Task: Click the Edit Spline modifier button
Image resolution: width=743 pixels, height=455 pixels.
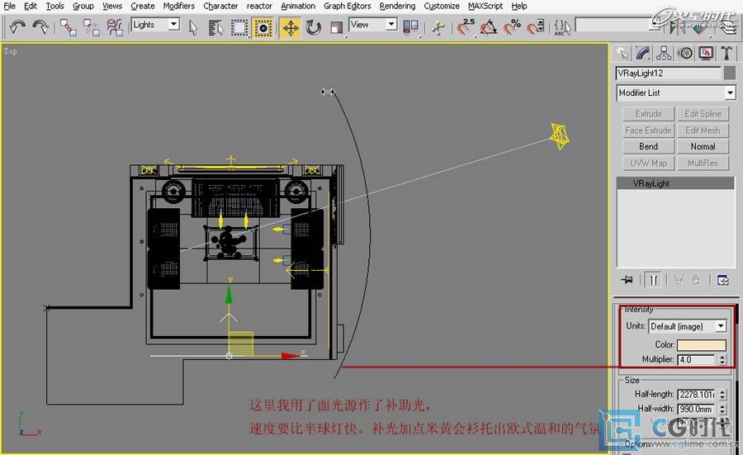Action: (703, 114)
